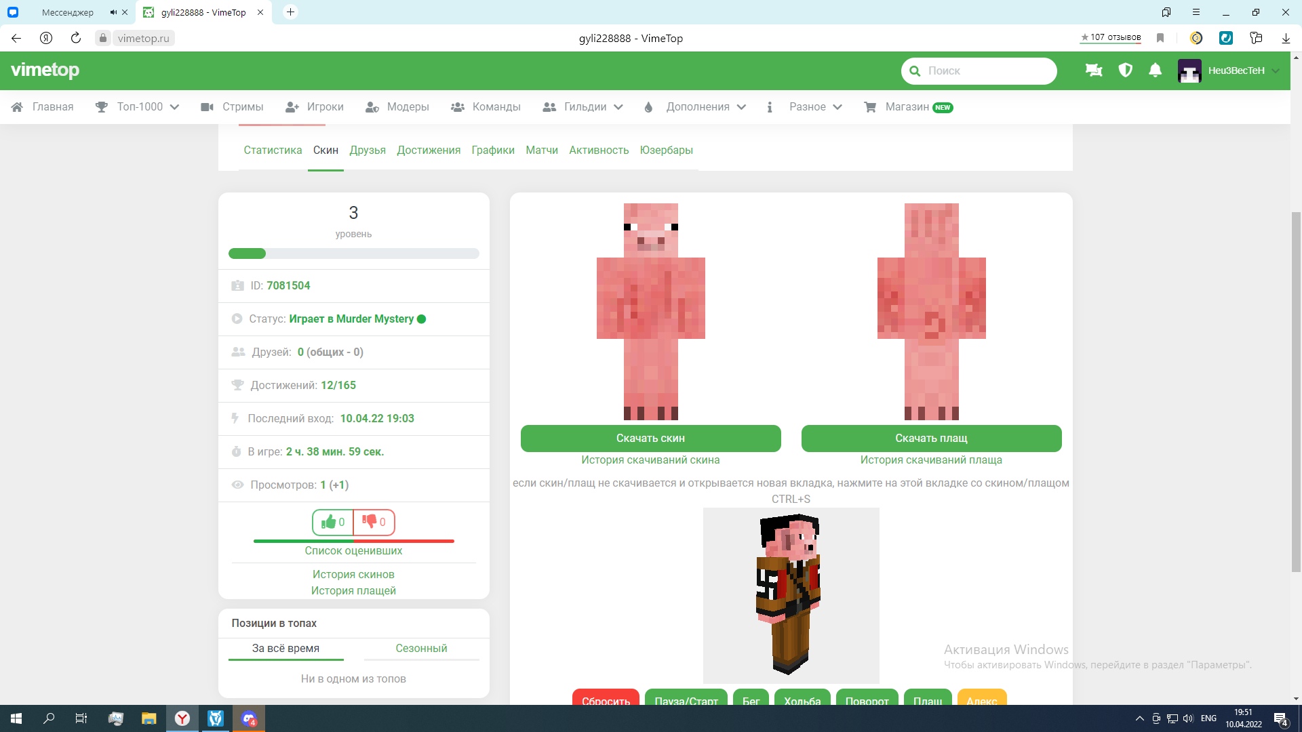Open File Explorer from the taskbar
The height and width of the screenshot is (732, 1302).
coord(149,718)
